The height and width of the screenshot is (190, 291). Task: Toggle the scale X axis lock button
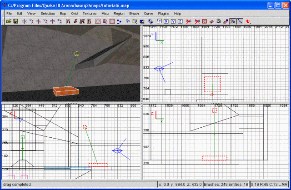pos(166,21)
